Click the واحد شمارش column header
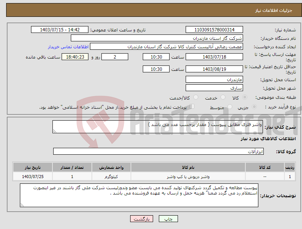This screenshot has height=229, width=302. pyautogui.click(x=111, y=167)
